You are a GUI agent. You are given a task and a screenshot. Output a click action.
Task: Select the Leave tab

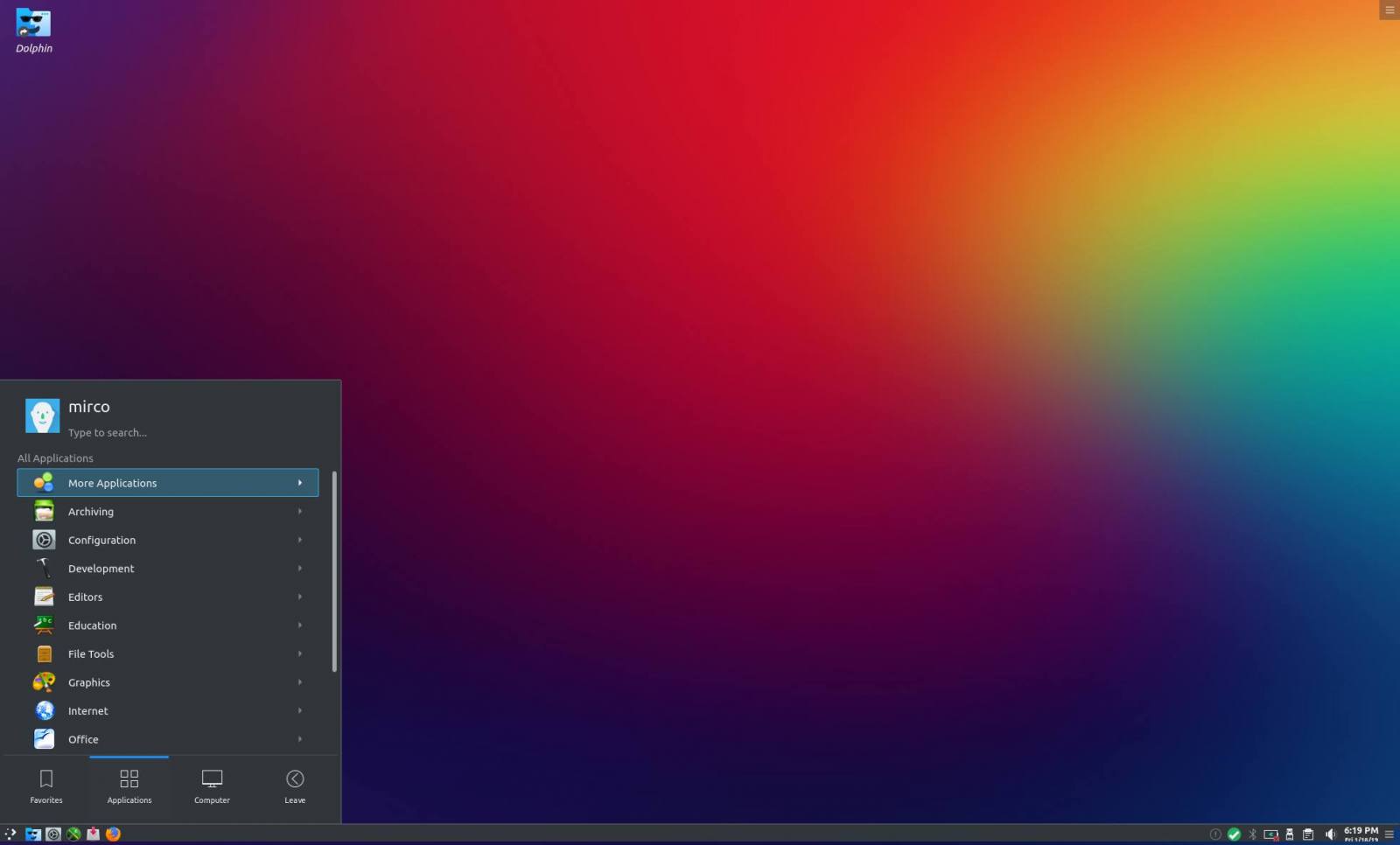point(295,786)
